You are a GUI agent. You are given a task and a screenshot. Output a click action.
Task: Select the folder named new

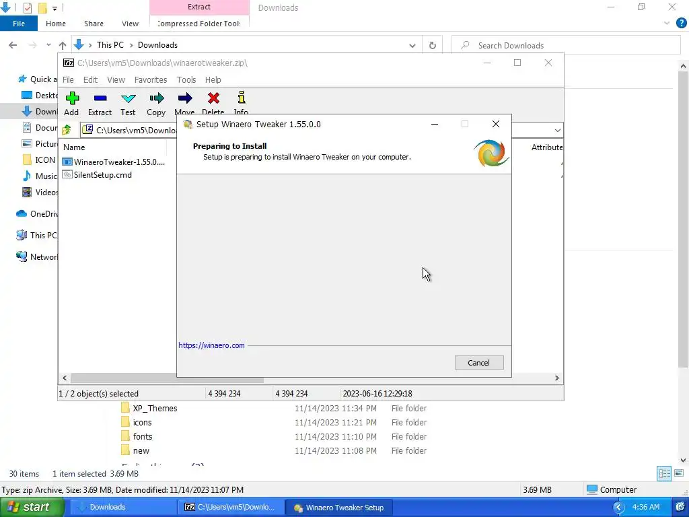[135, 450]
